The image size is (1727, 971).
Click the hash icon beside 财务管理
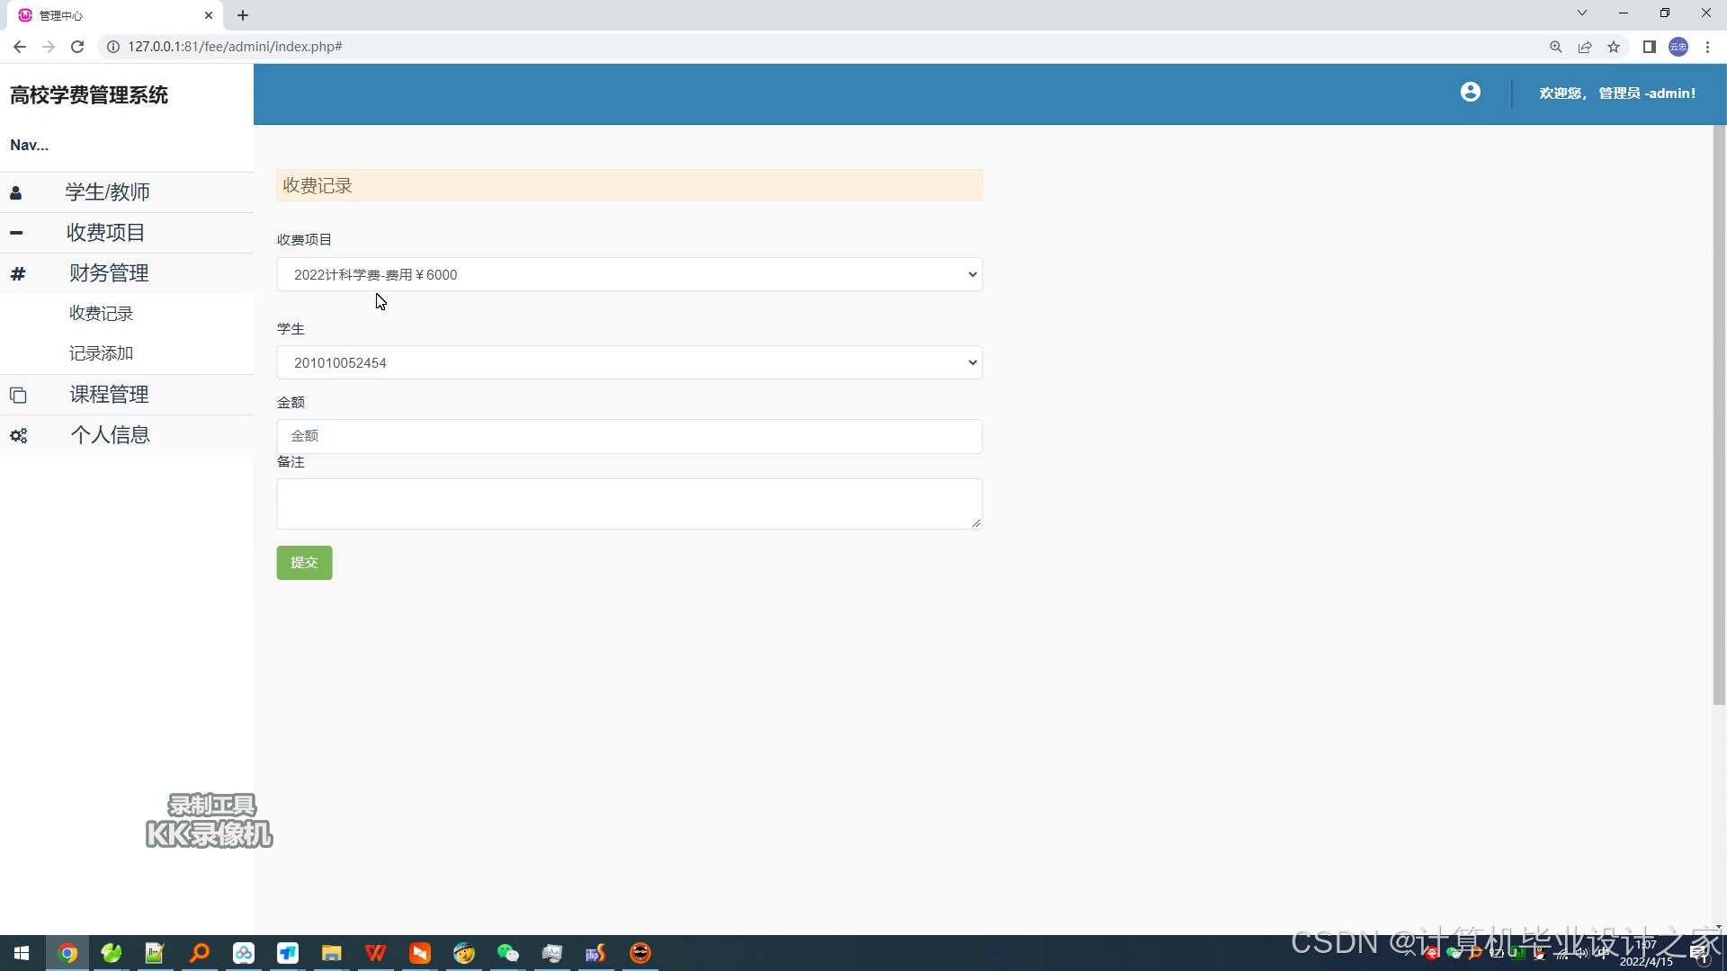17,273
